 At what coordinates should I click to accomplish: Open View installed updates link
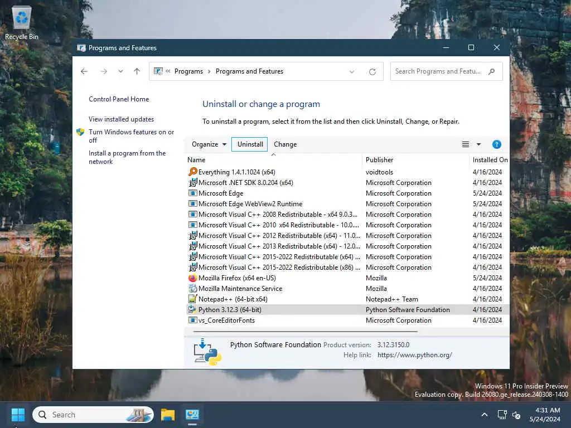[121, 119]
